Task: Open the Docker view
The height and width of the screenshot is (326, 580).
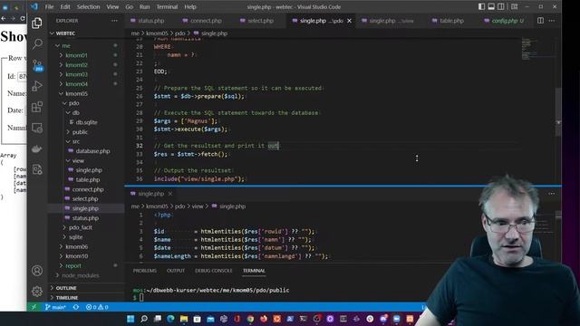Action: 36,149
